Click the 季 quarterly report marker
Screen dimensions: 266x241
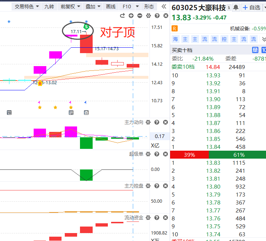86,113
